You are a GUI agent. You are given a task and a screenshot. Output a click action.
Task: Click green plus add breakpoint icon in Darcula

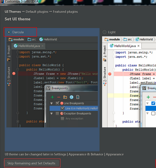tap(52, 97)
